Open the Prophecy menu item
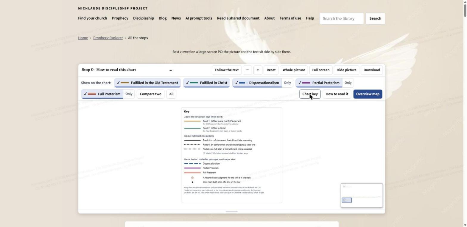467x227 pixels. point(120,18)
